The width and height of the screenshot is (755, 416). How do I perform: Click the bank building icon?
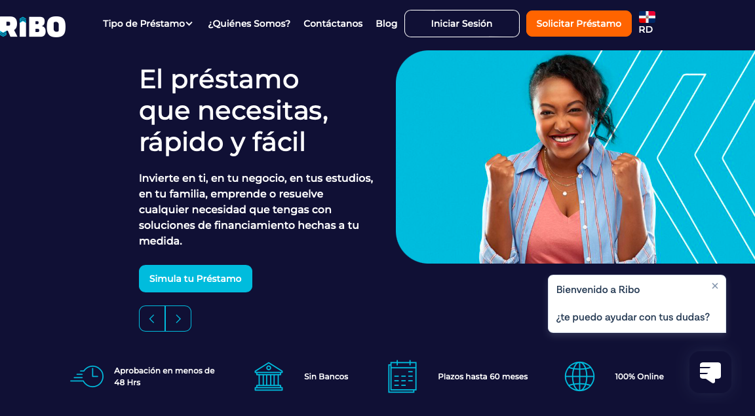pos(269,376)
